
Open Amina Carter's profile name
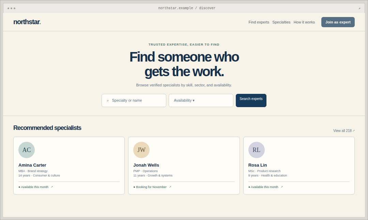(32, 165)
